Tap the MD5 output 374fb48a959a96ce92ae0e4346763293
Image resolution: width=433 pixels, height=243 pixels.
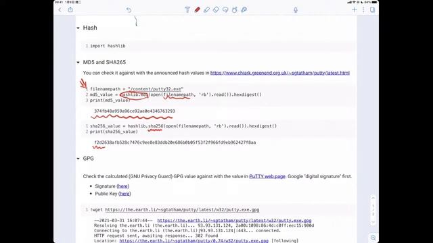[135, 111]
